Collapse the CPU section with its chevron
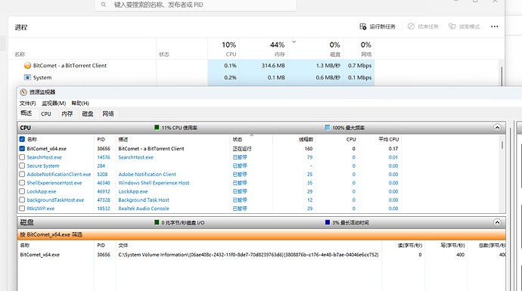 pyautogui.click(x=497, y=128)
